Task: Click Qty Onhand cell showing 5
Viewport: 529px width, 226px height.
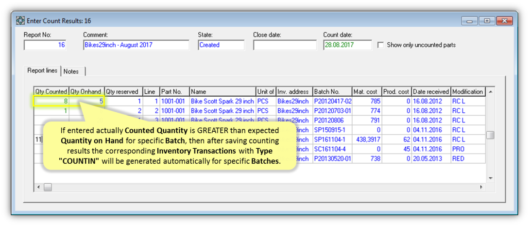Action: [x=86, y=101]
